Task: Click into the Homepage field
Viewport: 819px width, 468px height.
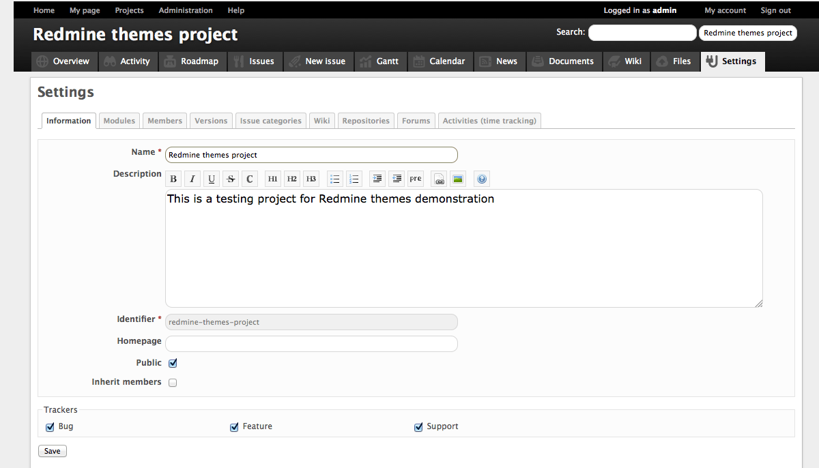Action: click(x=311, y=344)
